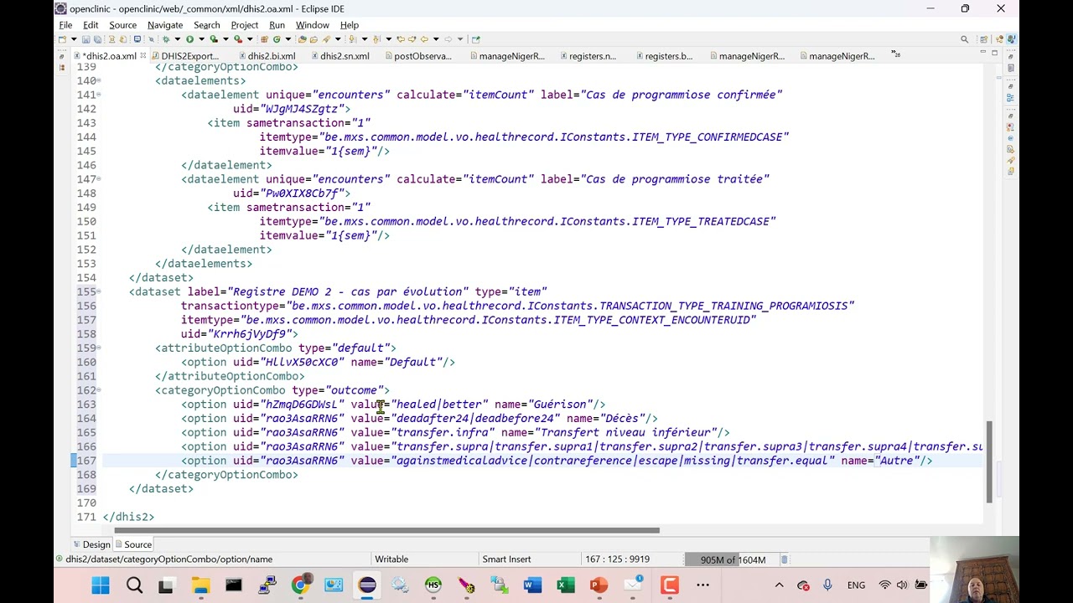Click the magnifier quick access search icon
The height and width of the screenshot is (603, 1073).
(x=964, y=39)
